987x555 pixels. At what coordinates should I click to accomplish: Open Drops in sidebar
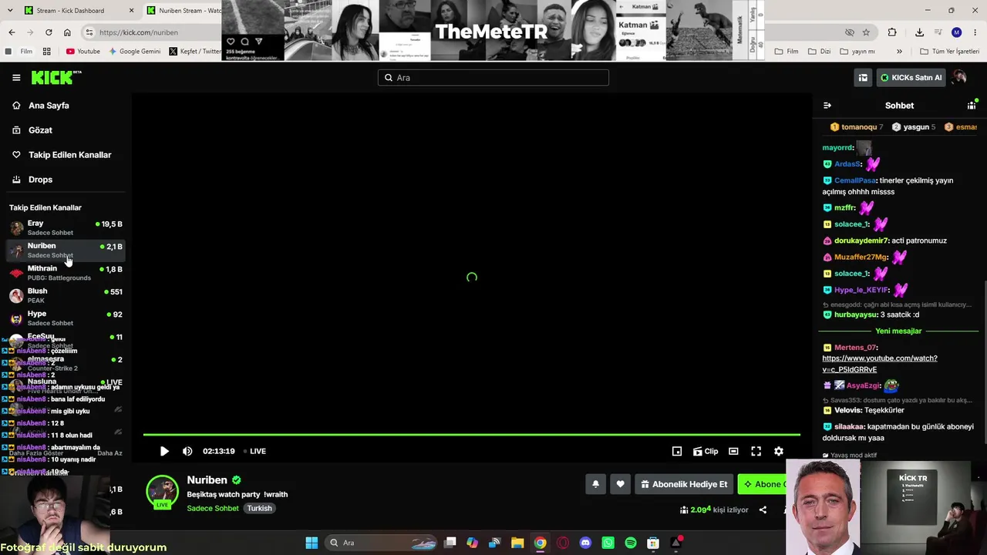click(40, 180)
